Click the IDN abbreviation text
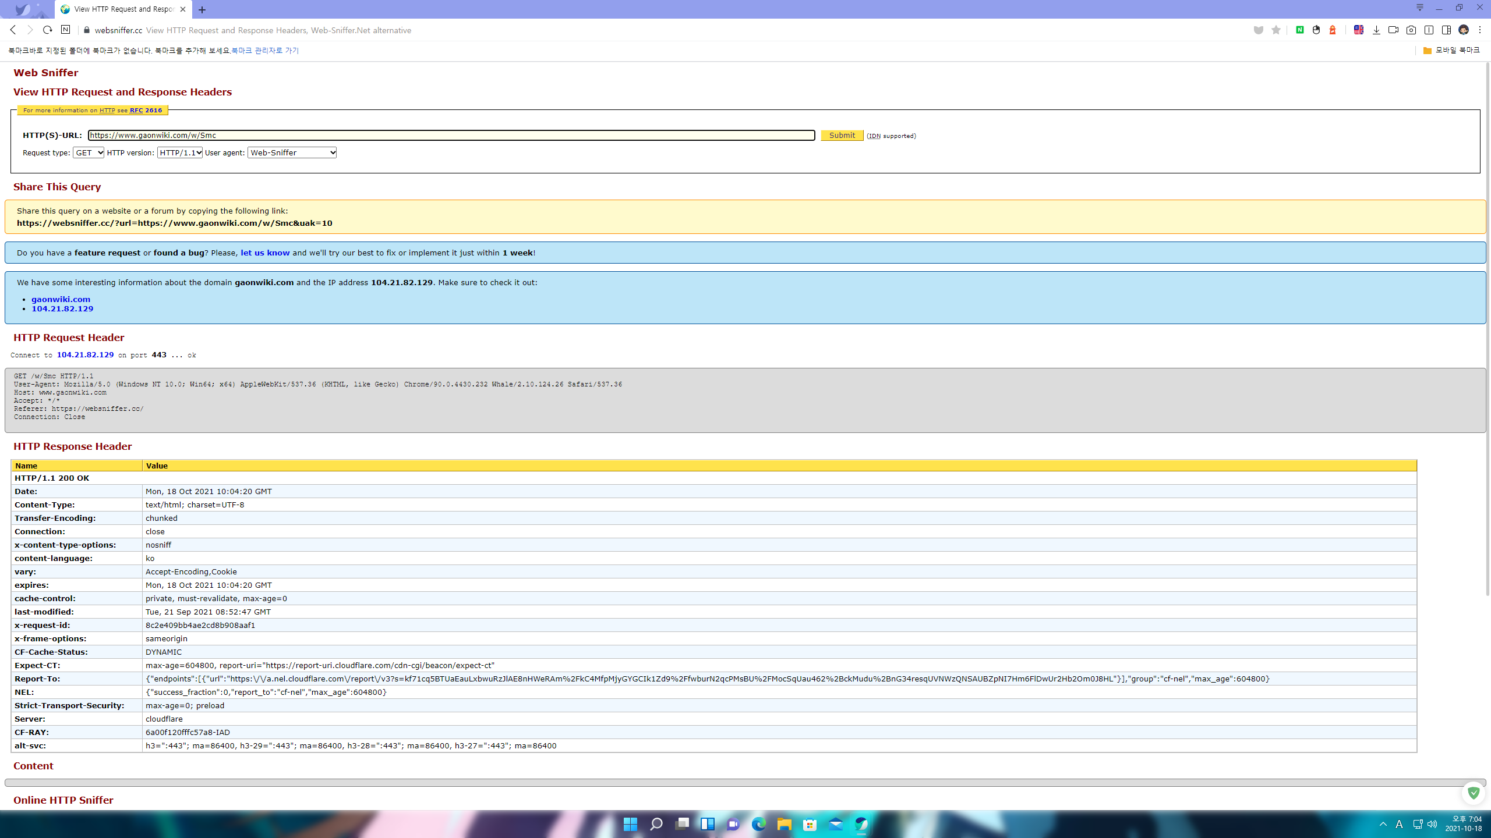 point(874,136)
